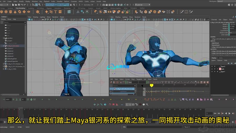Switch to the Rigging shelf tab
Image resolution: width=236 pixels, height=133 pixels.
click(49, 8)
